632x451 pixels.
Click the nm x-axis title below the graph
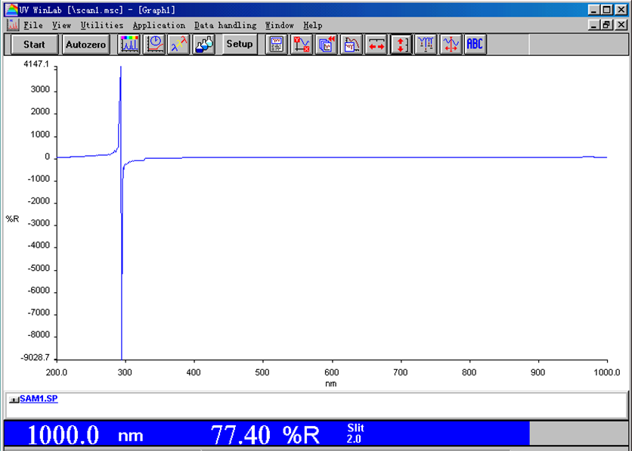330,384
